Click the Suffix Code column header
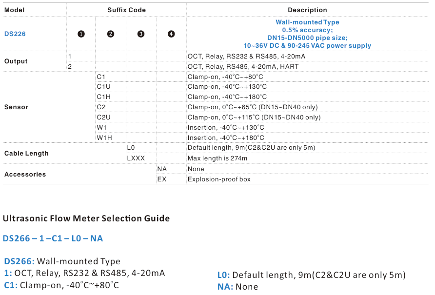The height and width of the screenshot is (295, 435). pyautogui.click(x=126, y=10)
